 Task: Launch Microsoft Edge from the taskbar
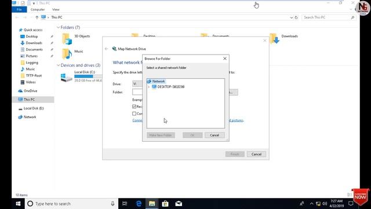coord(139,204)
